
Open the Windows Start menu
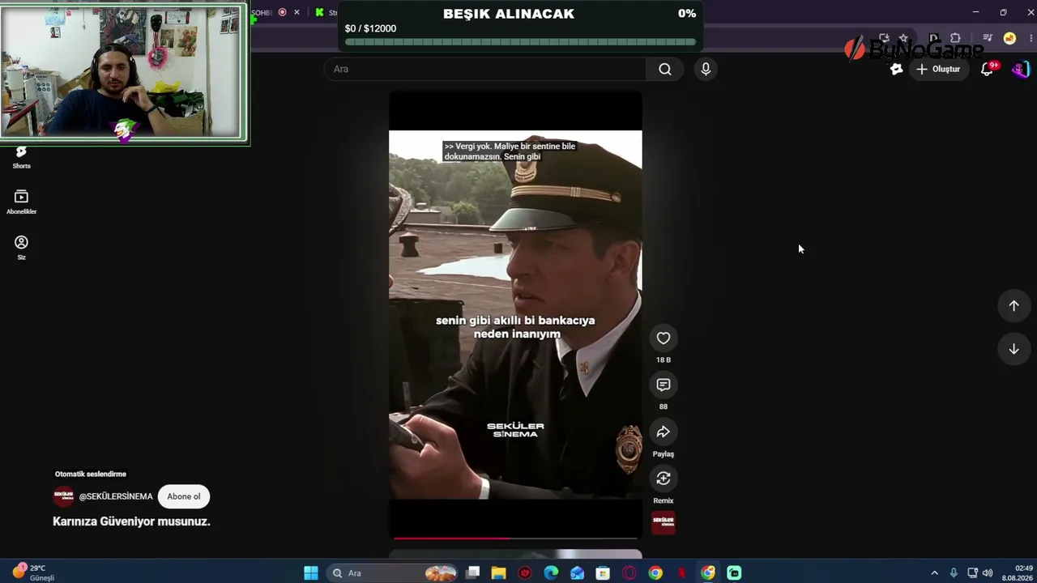coord(311,573)
